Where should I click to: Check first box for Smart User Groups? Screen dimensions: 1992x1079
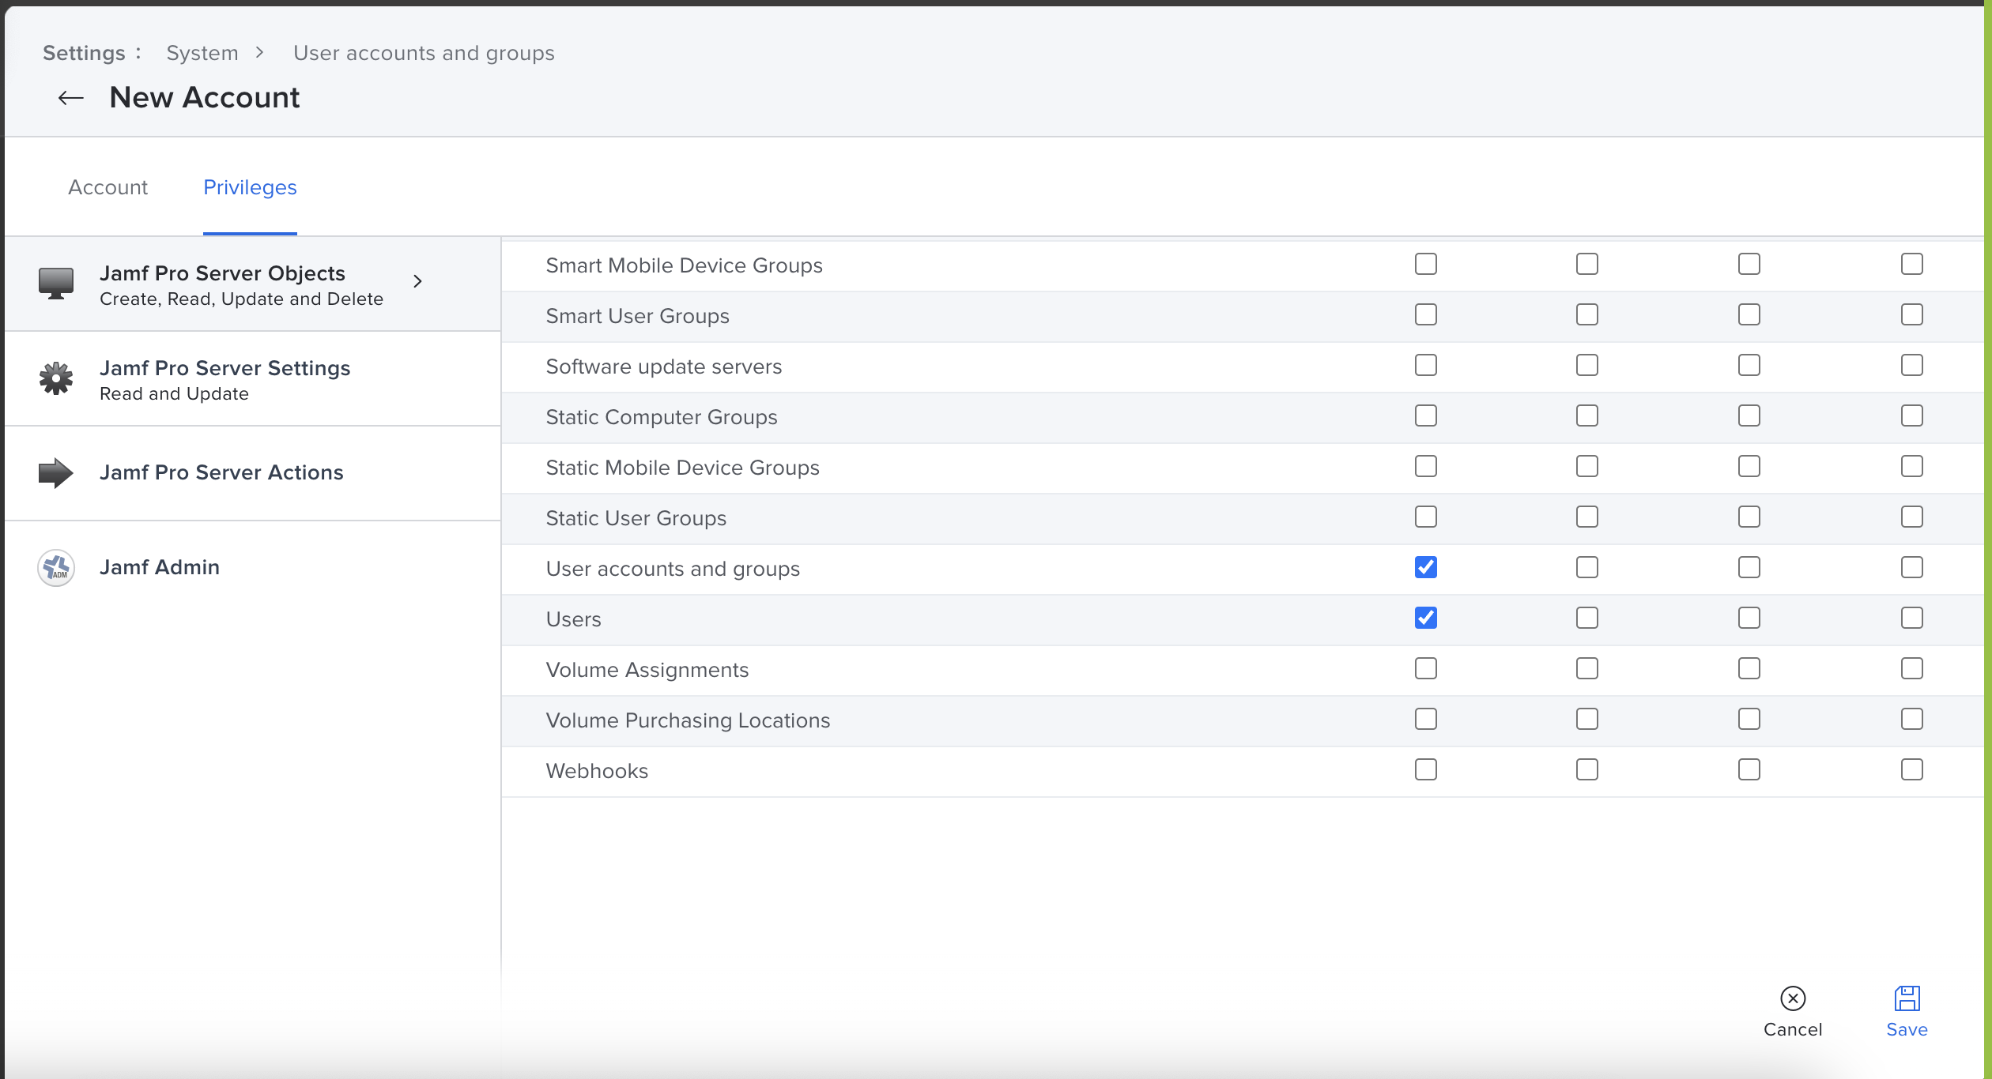[x=1426, y=314]
